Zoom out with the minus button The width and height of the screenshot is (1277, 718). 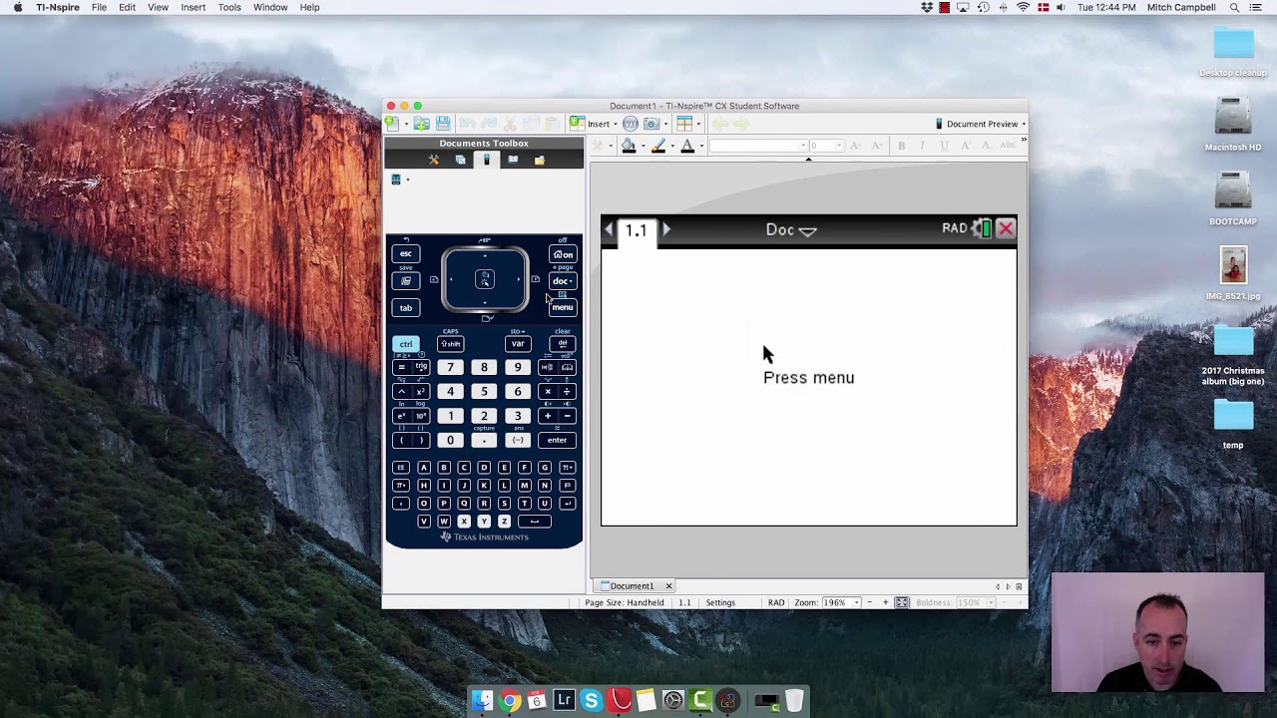[x=869, y=602]
